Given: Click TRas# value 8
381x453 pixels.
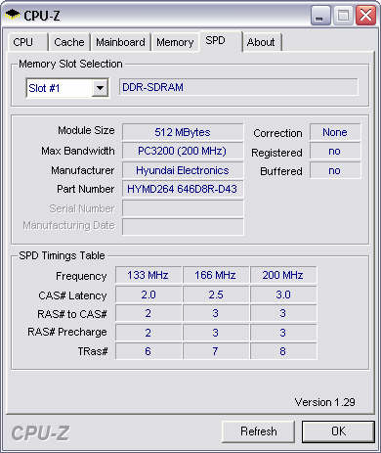Looking at the screenshot, I should [283, 351].
